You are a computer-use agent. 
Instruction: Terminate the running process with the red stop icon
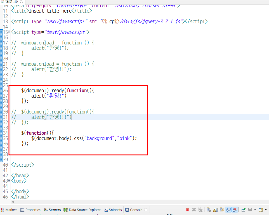tap(187, 210)
